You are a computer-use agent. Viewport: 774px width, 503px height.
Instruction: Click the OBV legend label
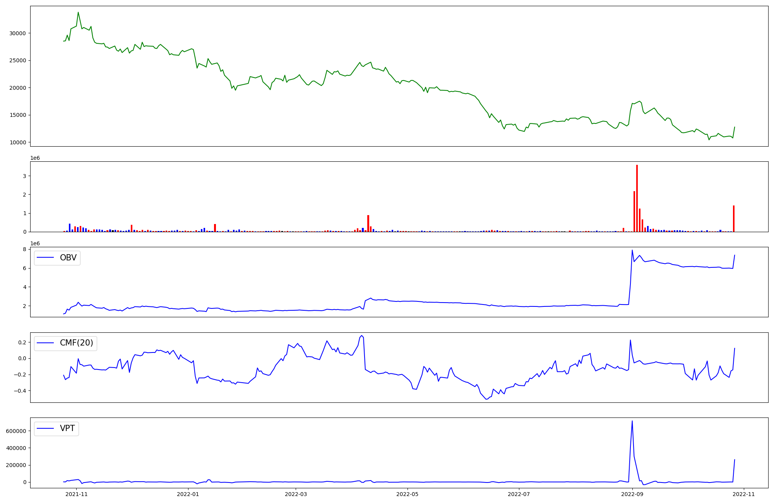(68, 258)
